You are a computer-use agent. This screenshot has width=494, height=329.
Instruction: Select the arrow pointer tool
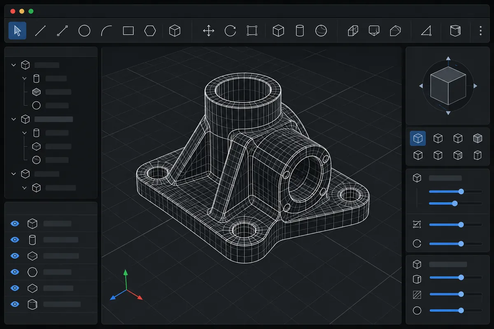[17, 30]
